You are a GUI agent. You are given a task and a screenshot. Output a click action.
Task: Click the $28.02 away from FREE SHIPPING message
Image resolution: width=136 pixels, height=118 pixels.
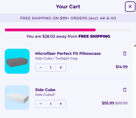68,36
